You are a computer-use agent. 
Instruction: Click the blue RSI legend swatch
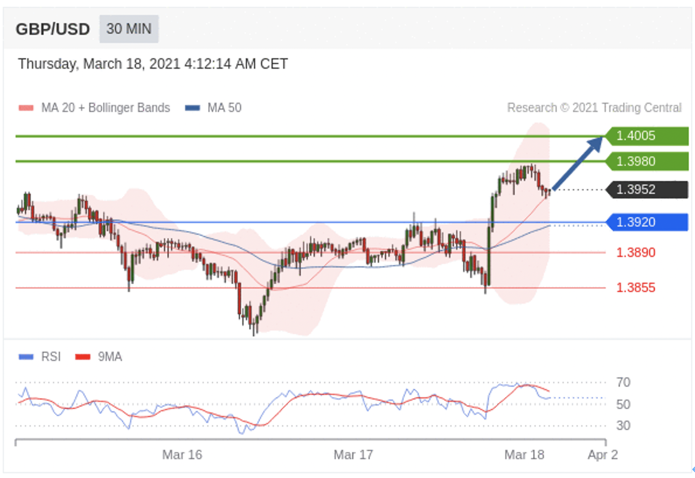point(26,357)
